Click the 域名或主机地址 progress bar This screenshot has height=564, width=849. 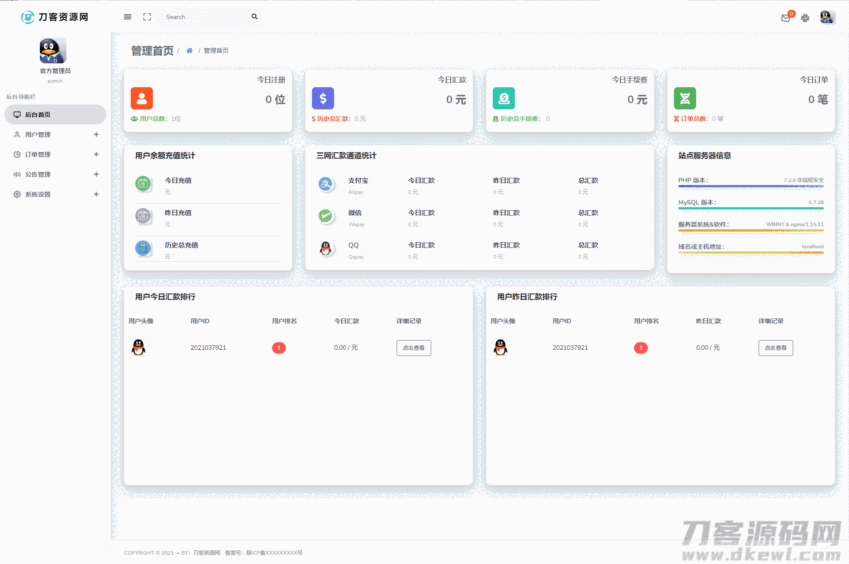[751, 253]
